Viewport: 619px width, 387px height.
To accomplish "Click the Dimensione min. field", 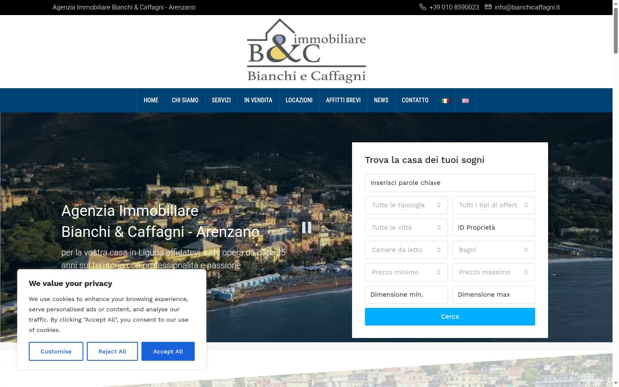I will tap(406, 295).
